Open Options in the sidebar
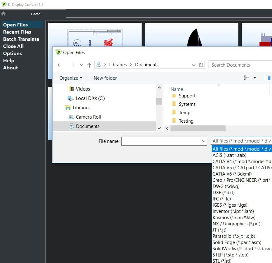This screenshot has width=272, height=263. tap(12, 54)
